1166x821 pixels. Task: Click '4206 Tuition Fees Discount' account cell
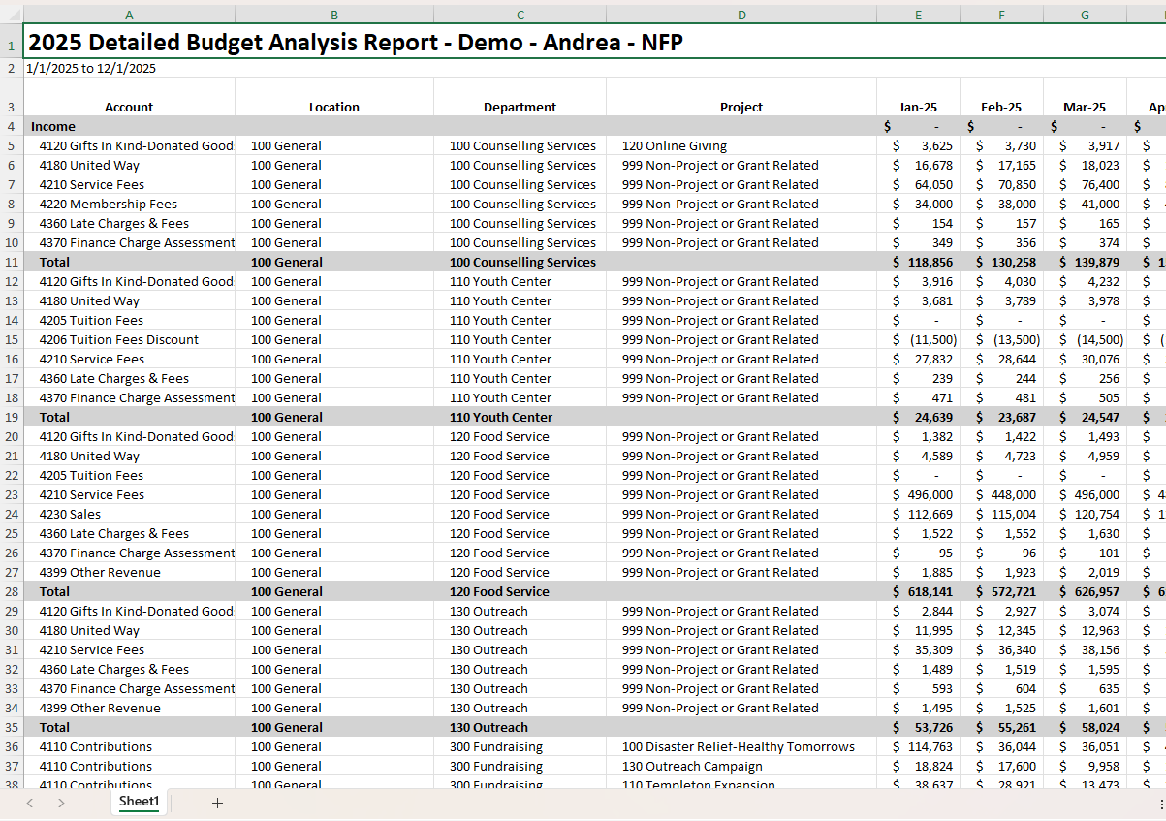coord(129,339)
